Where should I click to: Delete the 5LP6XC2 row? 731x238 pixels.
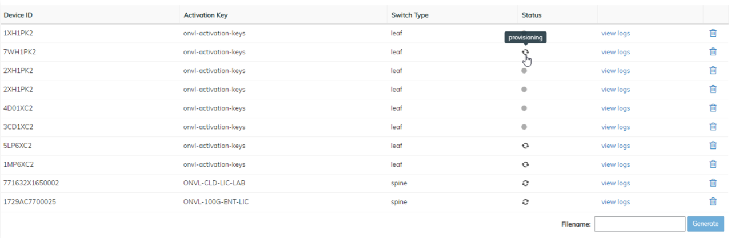point(713,146)
